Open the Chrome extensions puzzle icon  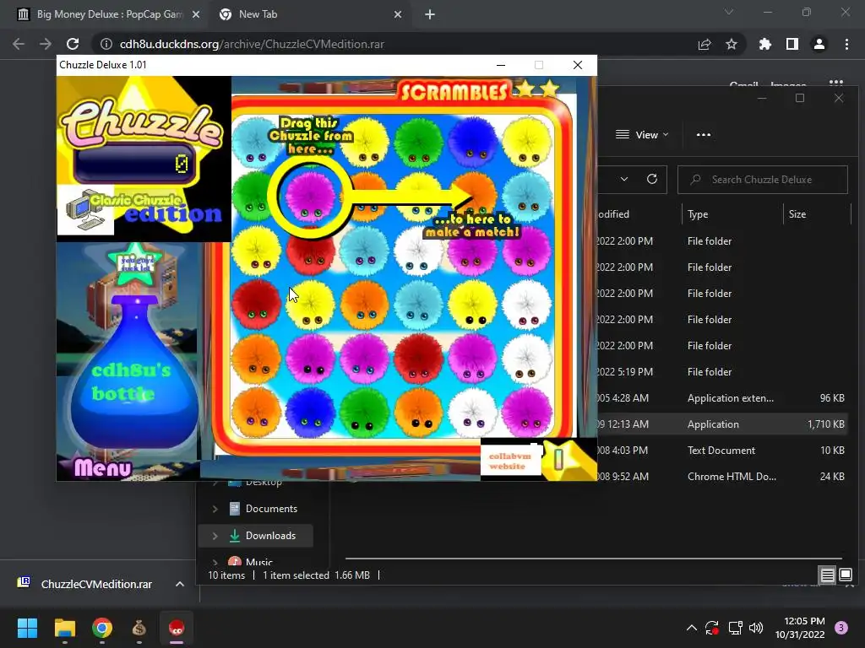[x=765, y=44]
